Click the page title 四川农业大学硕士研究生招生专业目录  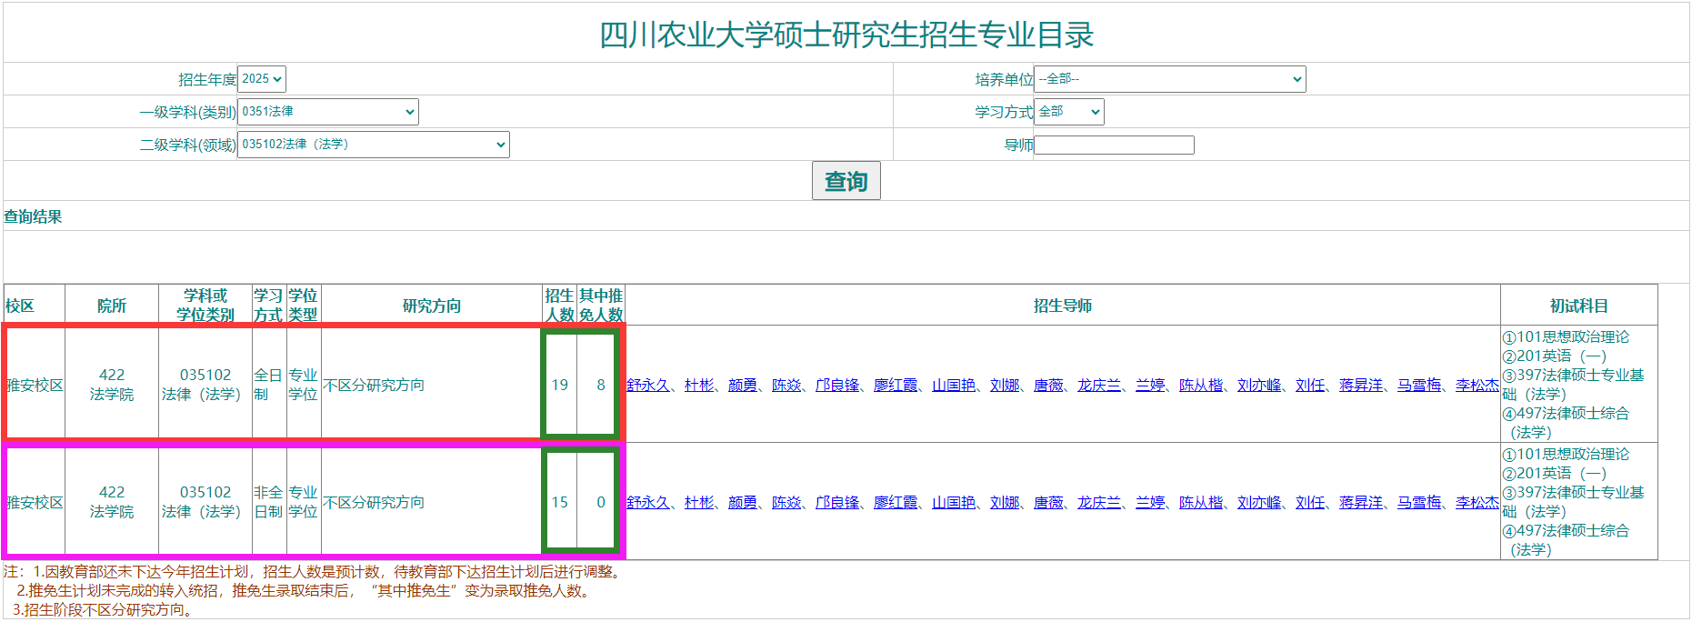coord(846,35)
